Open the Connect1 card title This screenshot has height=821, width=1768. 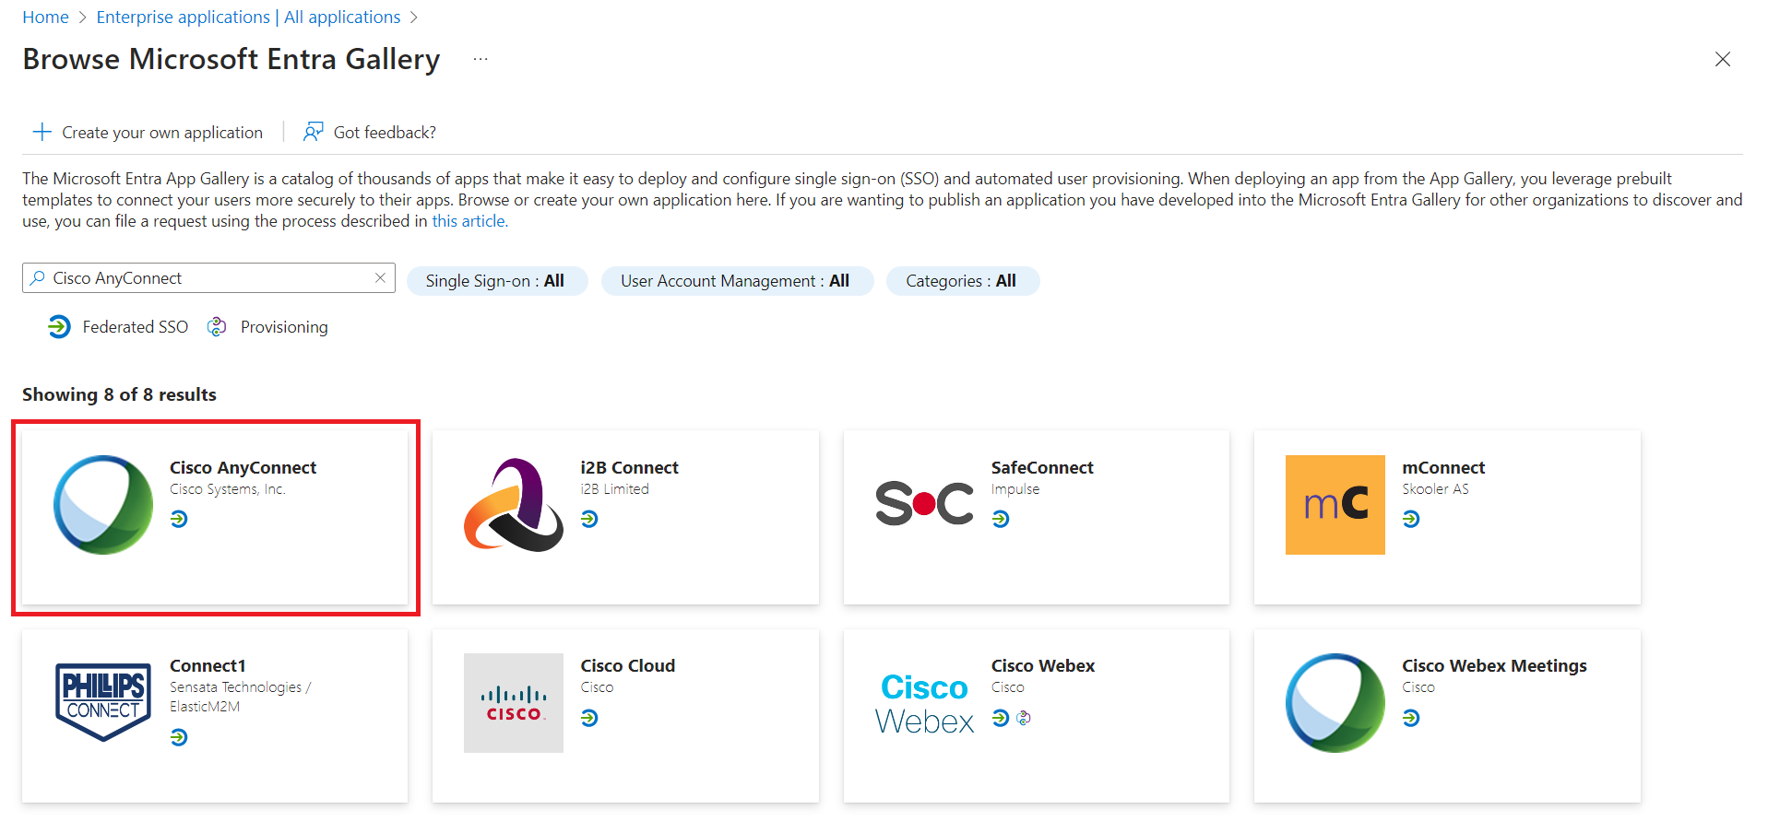tap(208, 665)
